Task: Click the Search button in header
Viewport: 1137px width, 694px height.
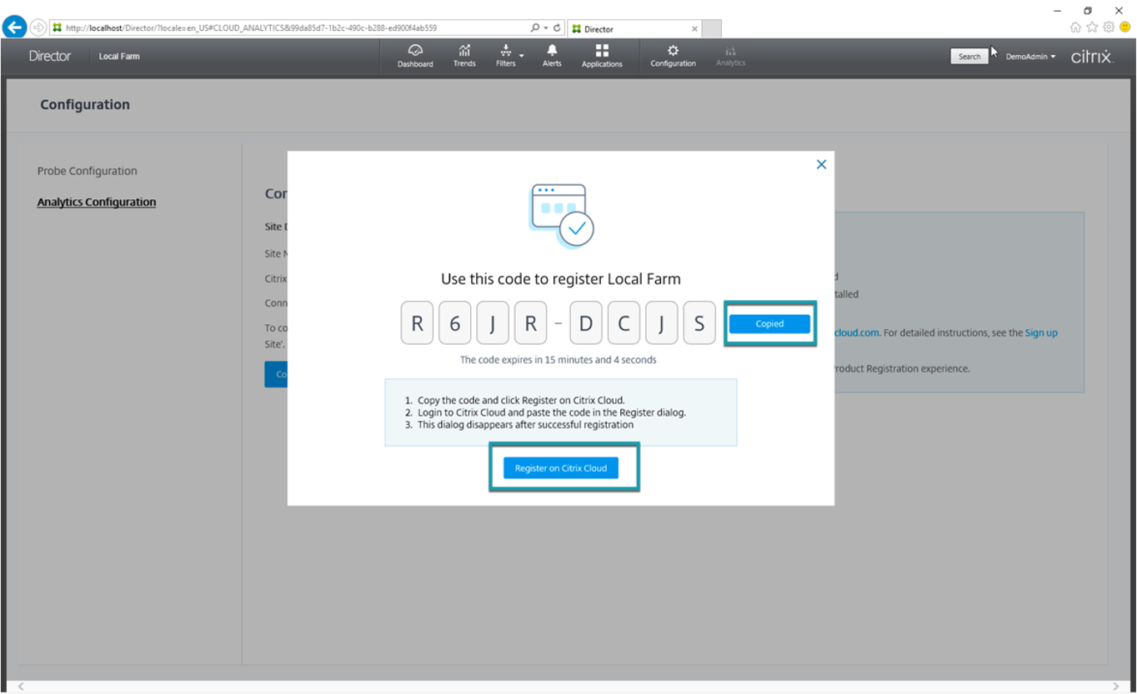Action: [x=969, y=57]
